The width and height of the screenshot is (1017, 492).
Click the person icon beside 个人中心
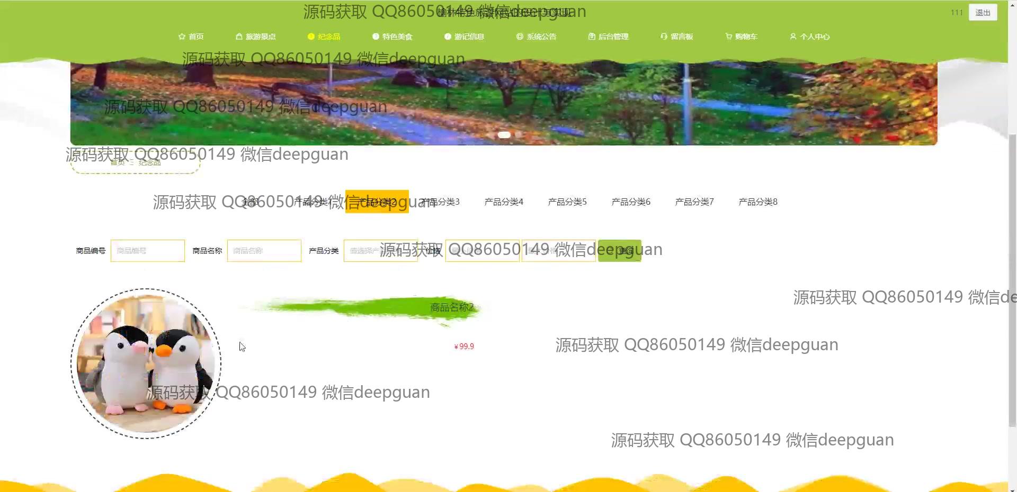coord(793,37)
